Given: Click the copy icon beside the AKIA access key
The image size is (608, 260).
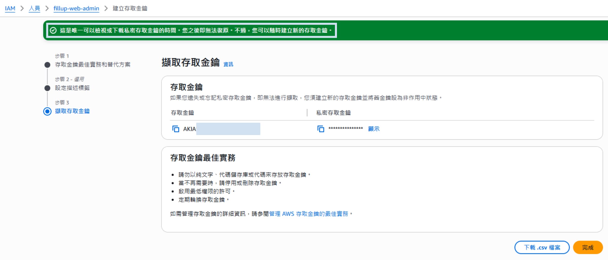Looking at the screenshot, I should [x=176, y=129].
